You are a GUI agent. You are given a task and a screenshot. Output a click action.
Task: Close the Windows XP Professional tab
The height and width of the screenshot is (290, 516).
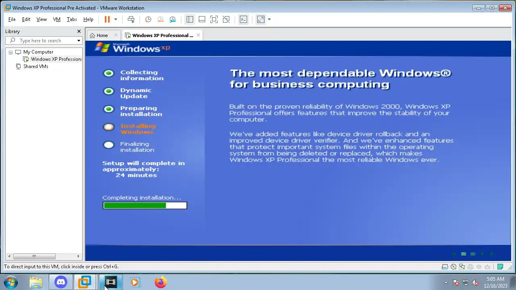[x=198, y=35]
